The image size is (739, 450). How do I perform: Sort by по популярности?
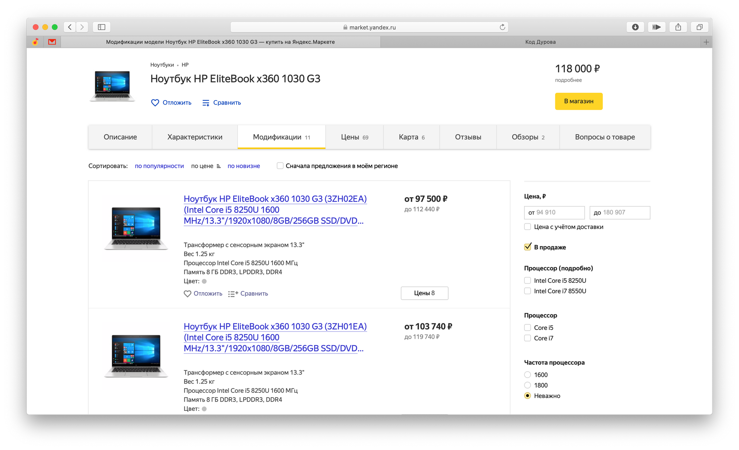[159, 166]
